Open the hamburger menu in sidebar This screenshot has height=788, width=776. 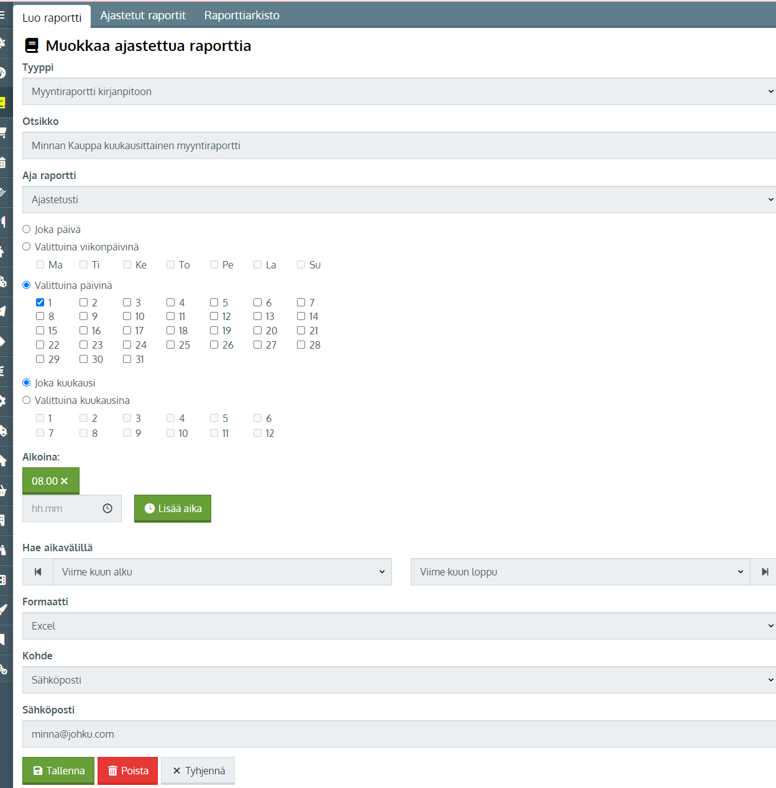[2, 14]
